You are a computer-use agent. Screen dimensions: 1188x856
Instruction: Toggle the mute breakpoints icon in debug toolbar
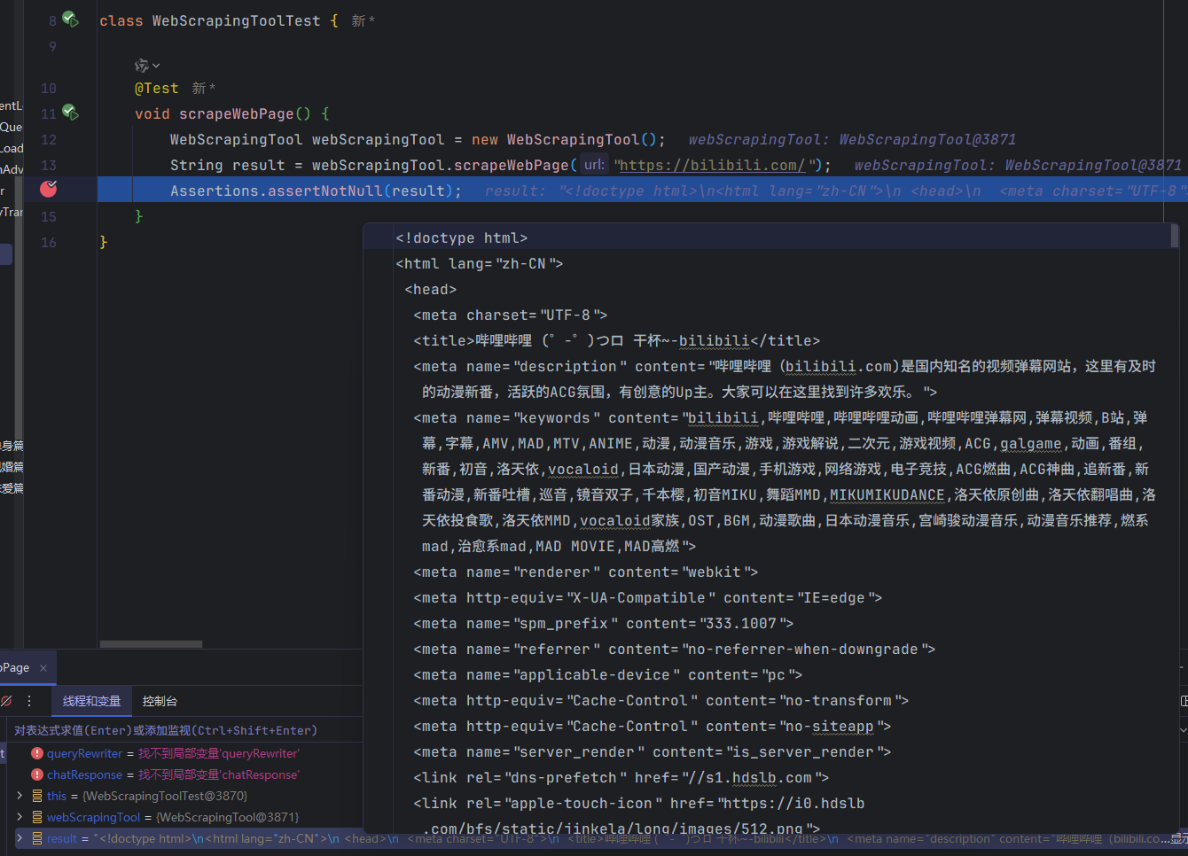[x=6, y=701]
